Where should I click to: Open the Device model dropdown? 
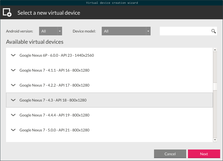[x=126, y=31]
